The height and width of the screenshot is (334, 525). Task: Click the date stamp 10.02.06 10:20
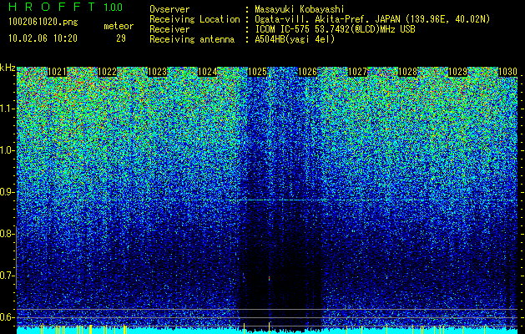43,38
